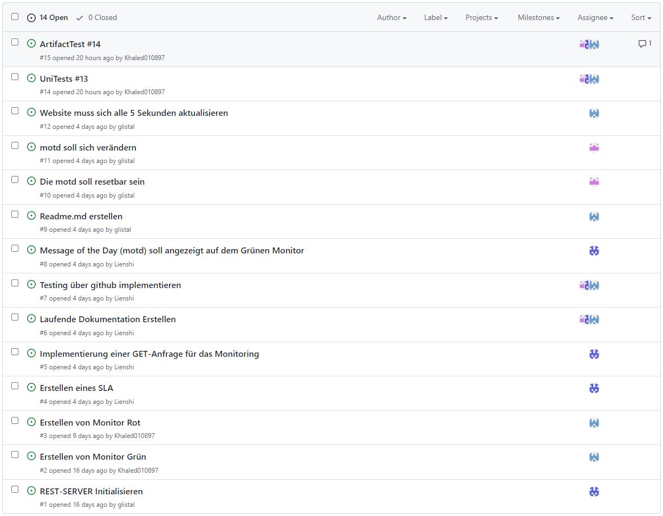Click the open-issue icon beside UniTests #13

point(31,79)
